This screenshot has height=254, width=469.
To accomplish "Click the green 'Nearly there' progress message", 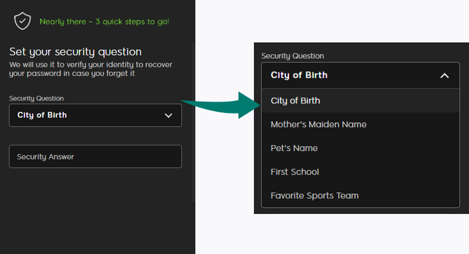I will point(104,22).
